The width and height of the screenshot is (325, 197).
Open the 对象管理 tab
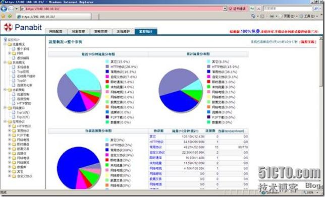78,31
